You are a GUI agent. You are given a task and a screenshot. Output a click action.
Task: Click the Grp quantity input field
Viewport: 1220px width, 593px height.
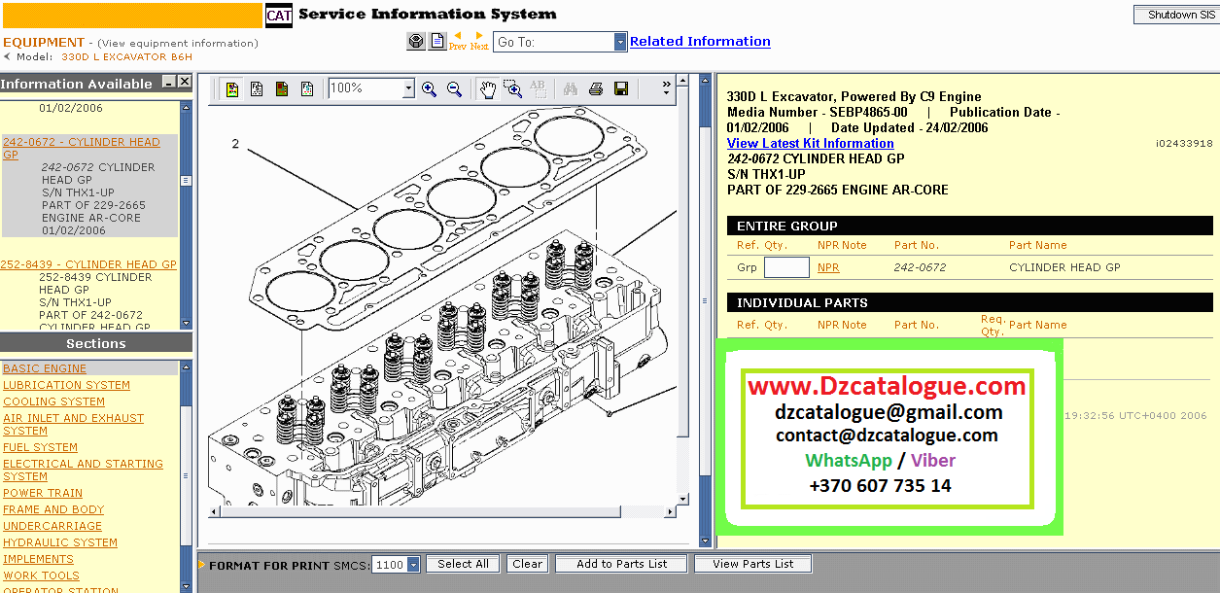786,267
